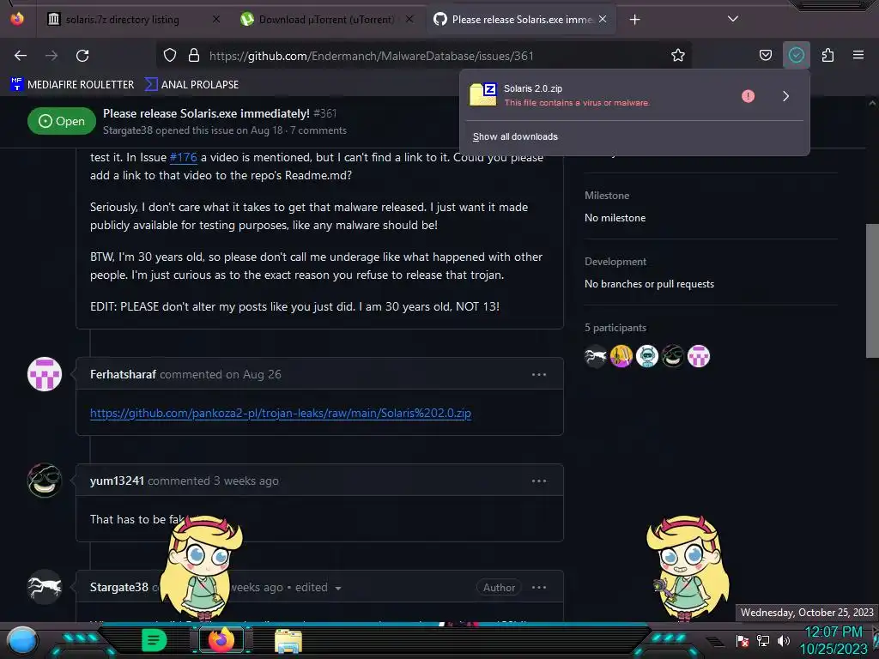This screenshot has width=879, height=659.
Task: Open the green notes app in taskbar
Action: click(x=154, y=640)
